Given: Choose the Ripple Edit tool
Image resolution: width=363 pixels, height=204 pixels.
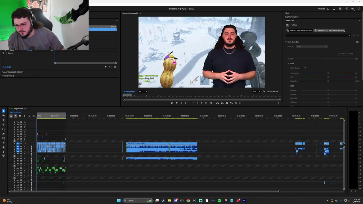Looking at the screenshot, I should (x=3, y=120).
